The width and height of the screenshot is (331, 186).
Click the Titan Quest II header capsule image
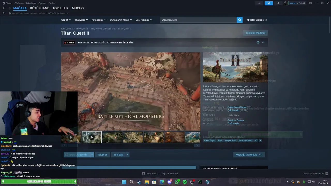(235, 67)
